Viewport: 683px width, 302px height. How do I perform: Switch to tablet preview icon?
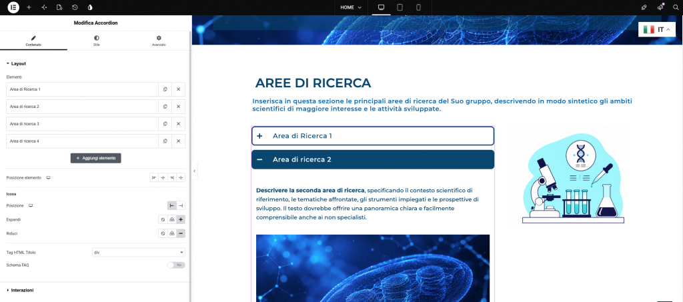400,7
